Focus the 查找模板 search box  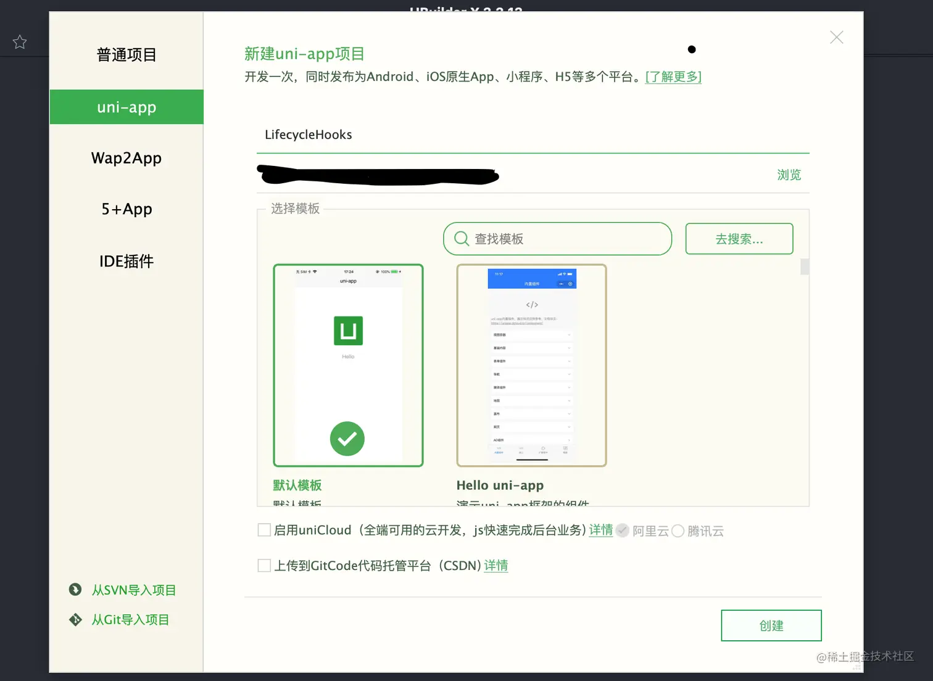pos(557,239)
